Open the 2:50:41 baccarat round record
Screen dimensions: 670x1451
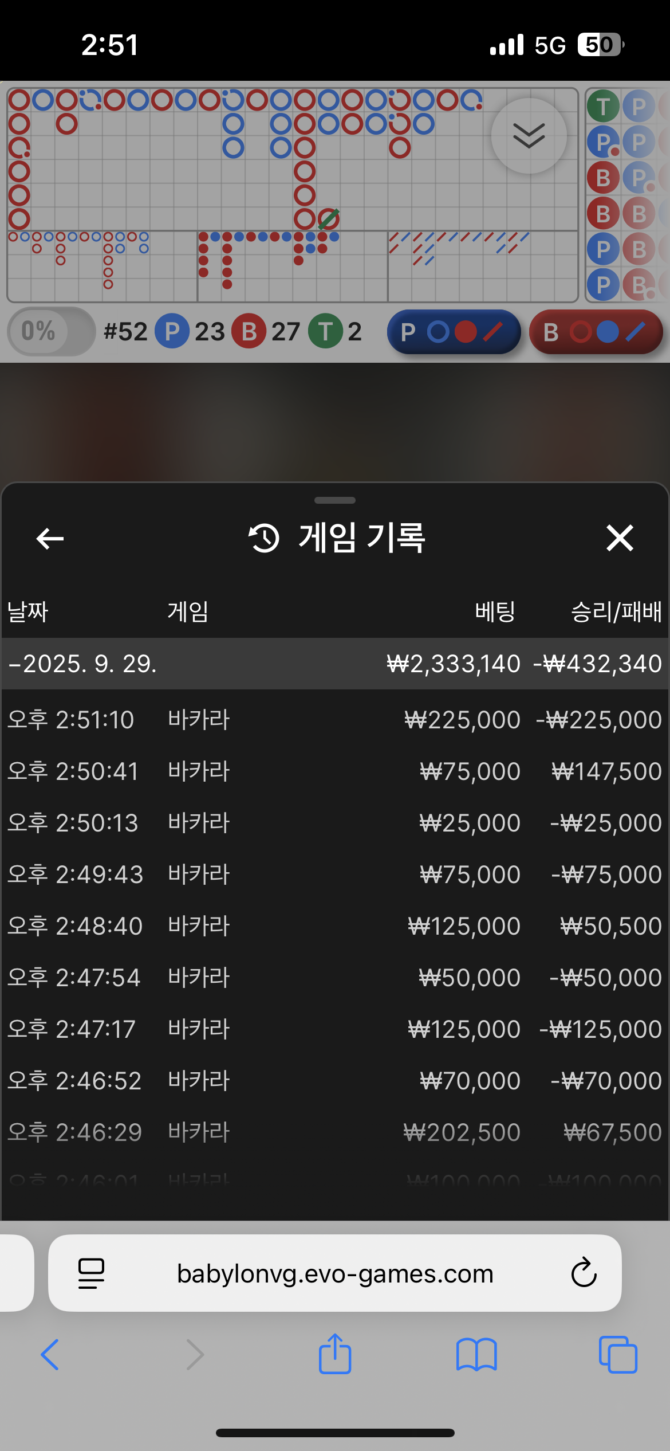[x=335, y=771]
